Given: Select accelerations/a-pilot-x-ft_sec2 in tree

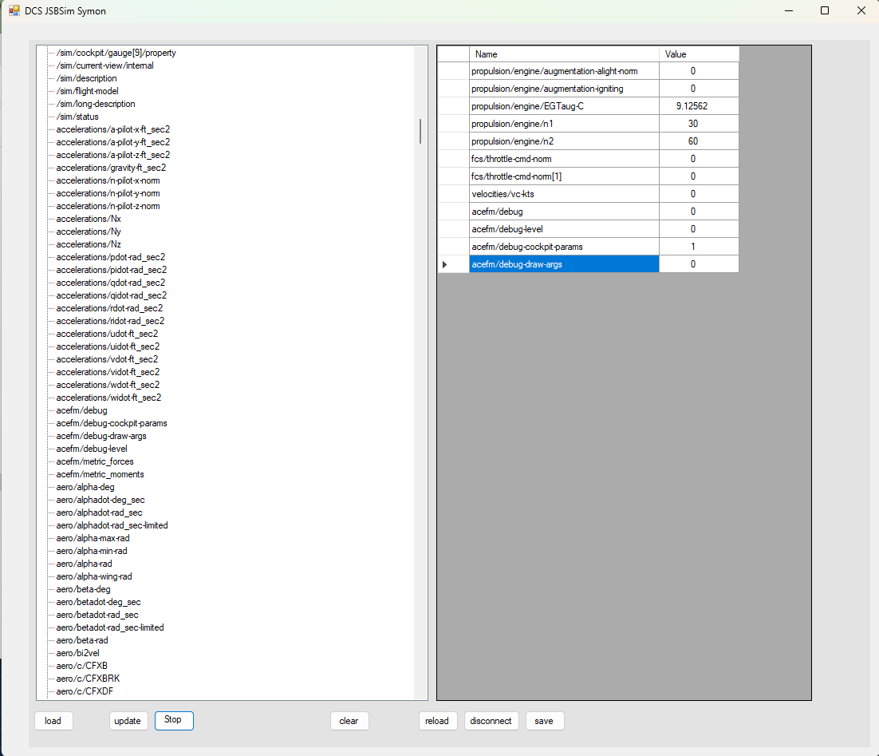Looking at the screenshot, I should click(112, 129).
